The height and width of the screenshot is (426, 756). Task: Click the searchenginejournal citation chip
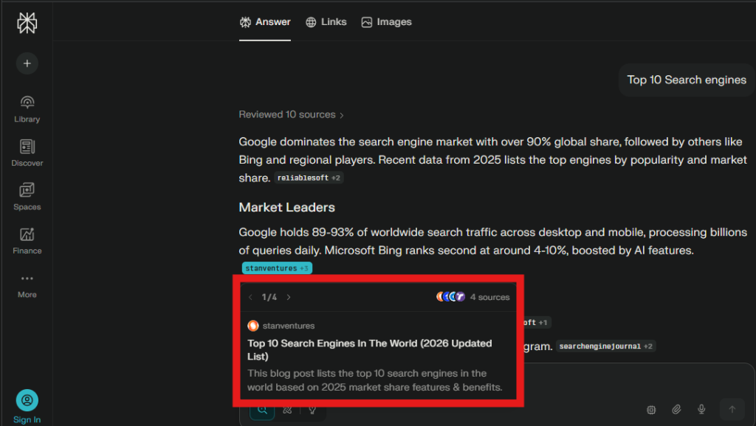(x=605, y=346)
